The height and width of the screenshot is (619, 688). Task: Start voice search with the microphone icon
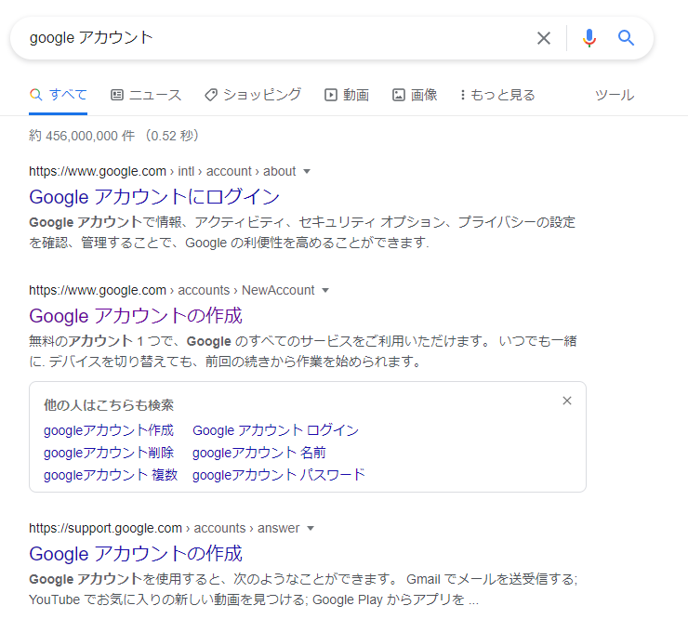(x=589, y=38)
